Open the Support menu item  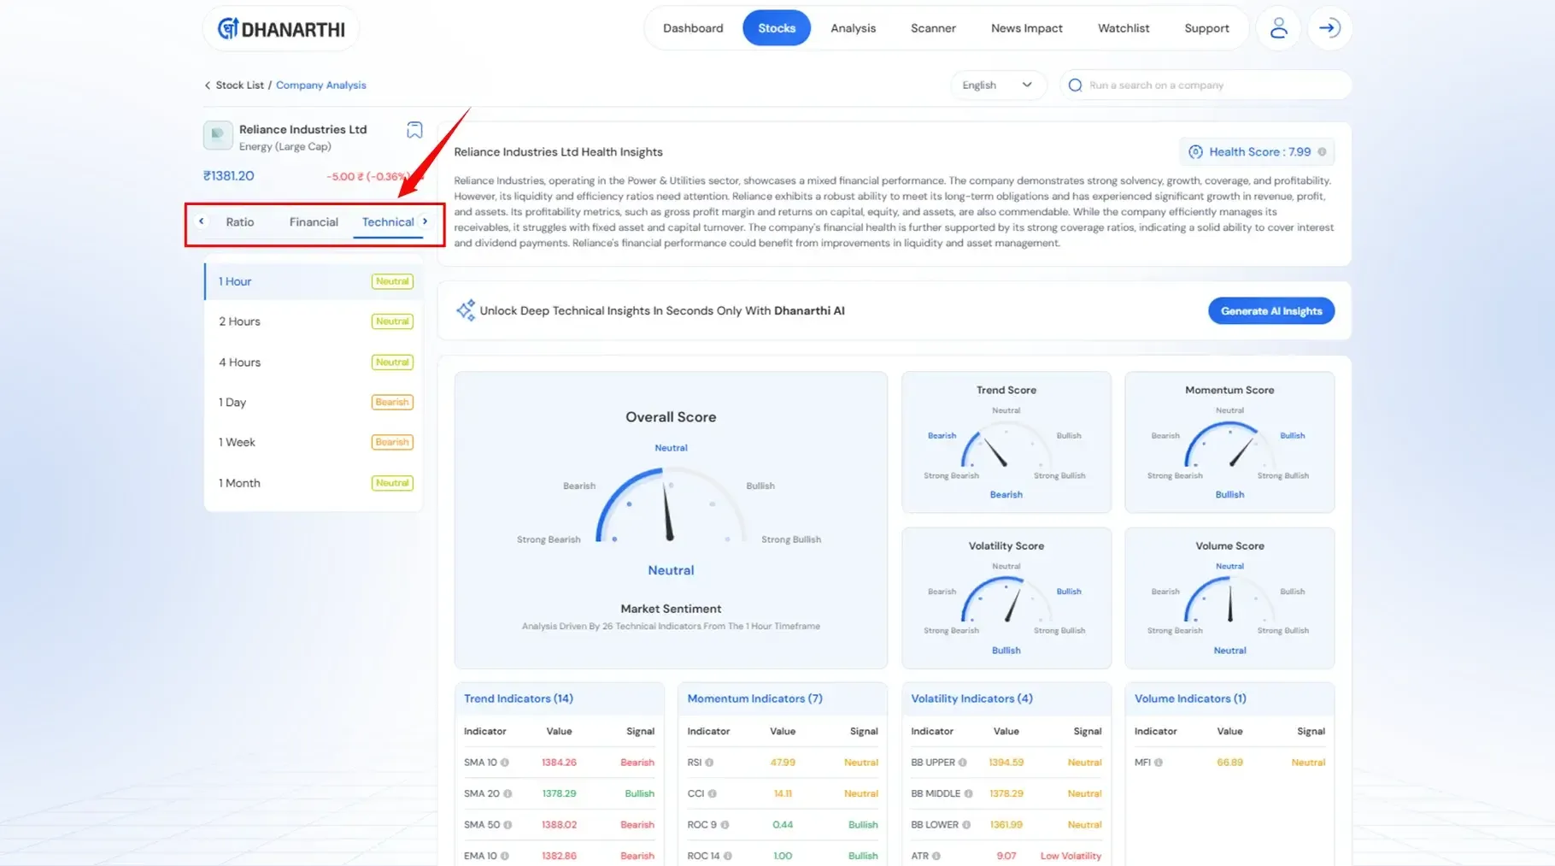coord(1206,28)
